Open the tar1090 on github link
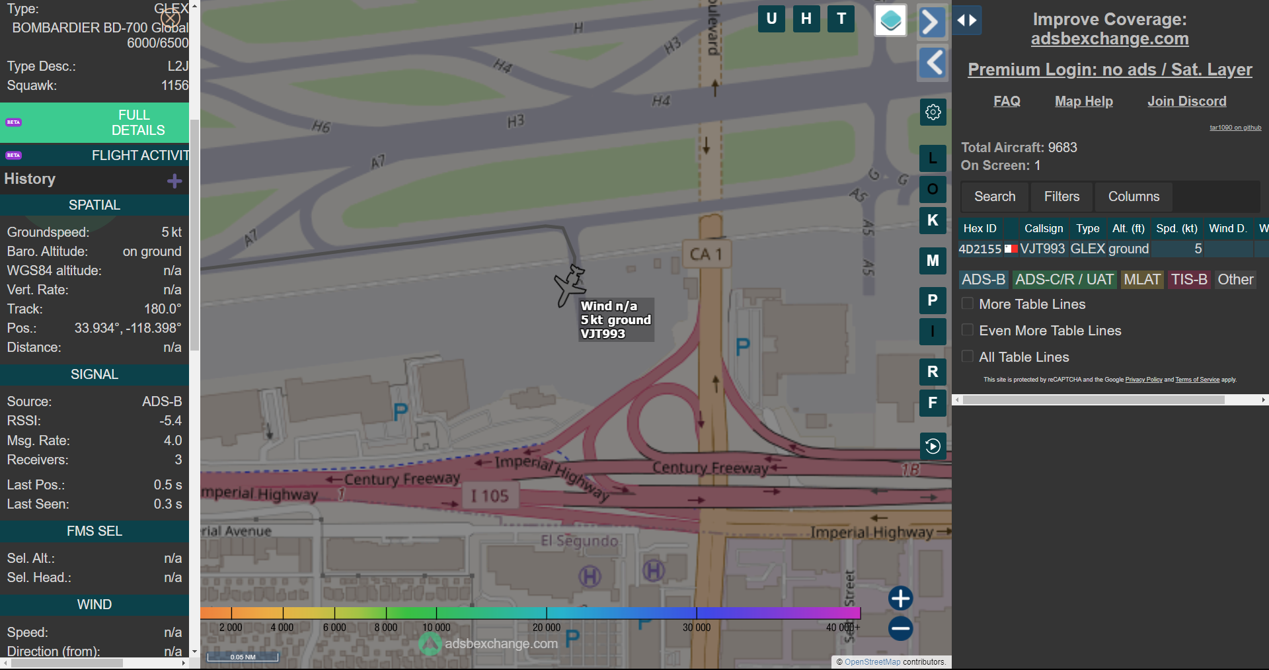The image size is (1269, 670). 1235,128
